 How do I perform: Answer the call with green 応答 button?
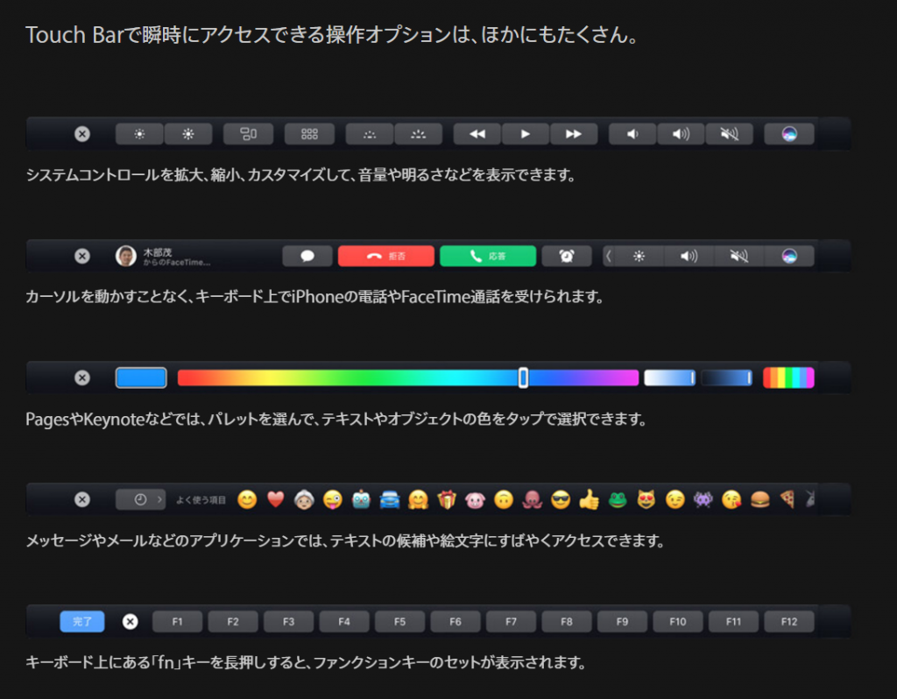coord(488,256)
